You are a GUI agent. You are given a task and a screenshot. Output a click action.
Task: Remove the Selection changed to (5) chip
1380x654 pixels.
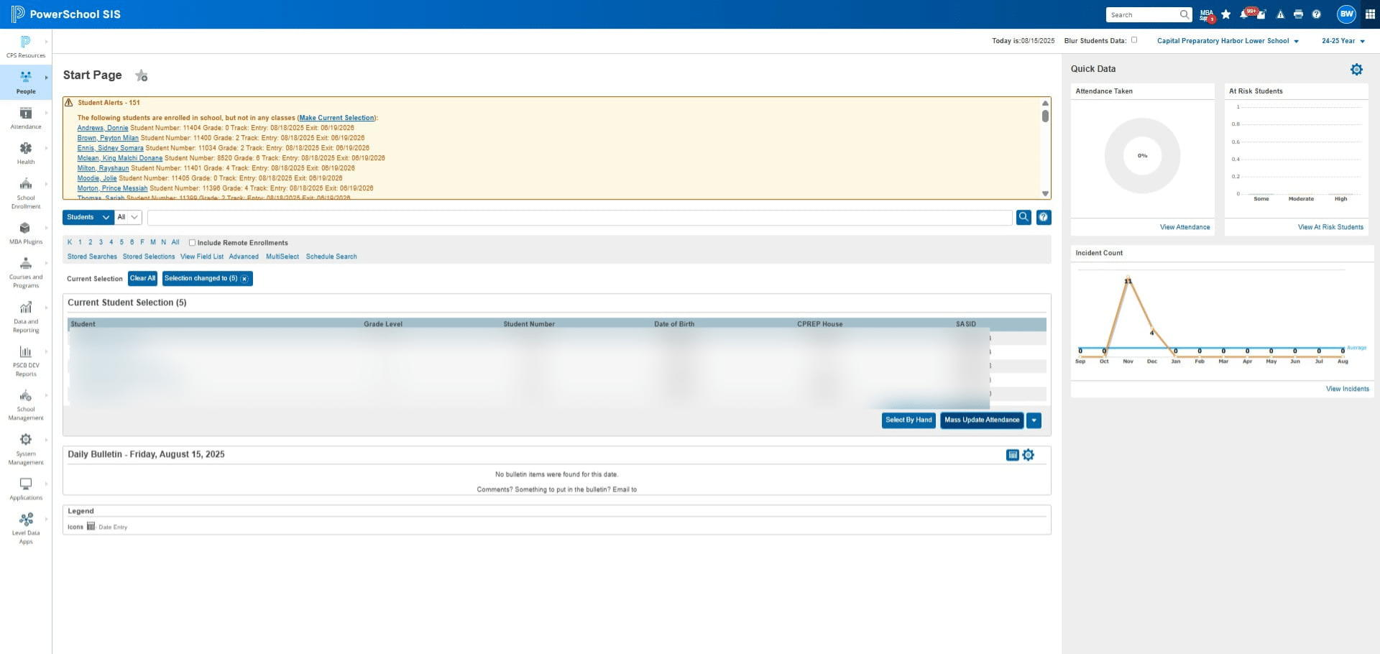tap(244, 279)
